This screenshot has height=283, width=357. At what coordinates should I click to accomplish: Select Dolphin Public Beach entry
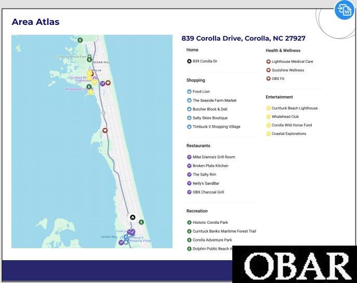209,249
